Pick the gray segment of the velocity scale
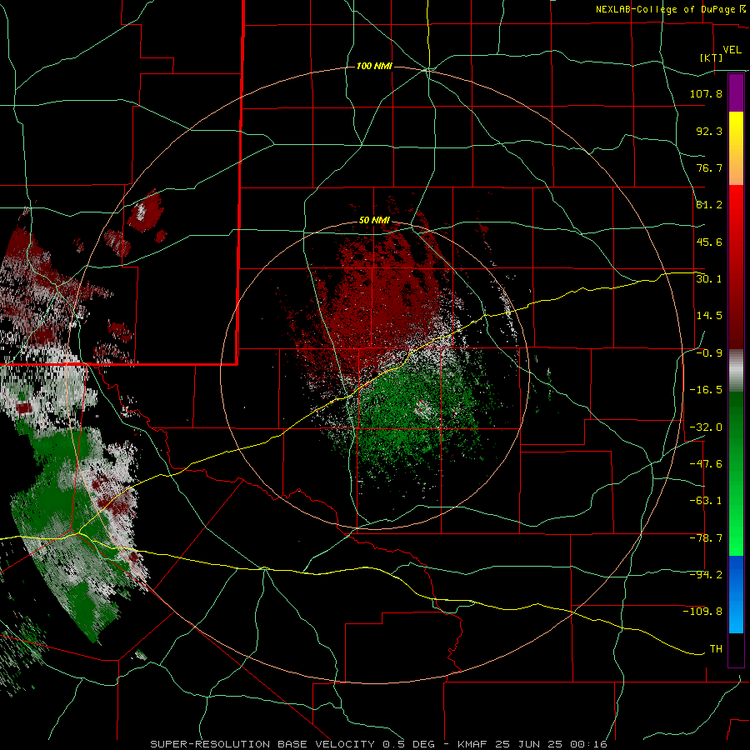 pyautogui.click(x=736, y=371)
